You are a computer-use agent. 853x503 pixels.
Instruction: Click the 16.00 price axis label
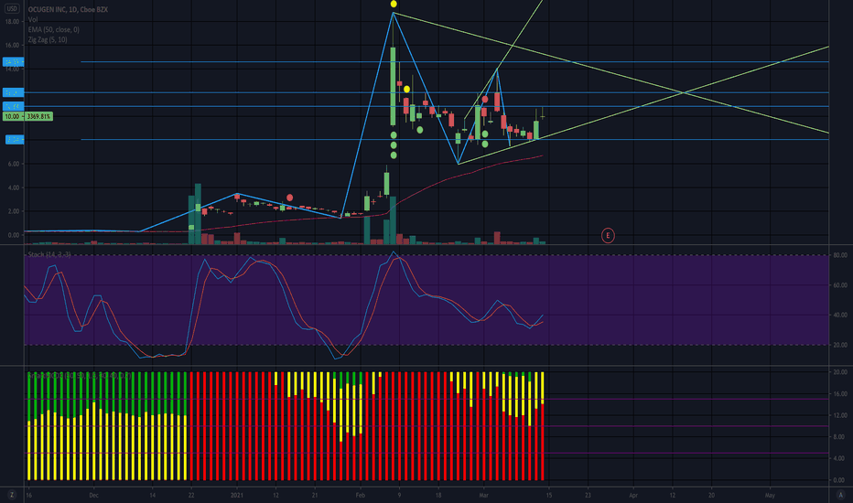coord(12,46)
